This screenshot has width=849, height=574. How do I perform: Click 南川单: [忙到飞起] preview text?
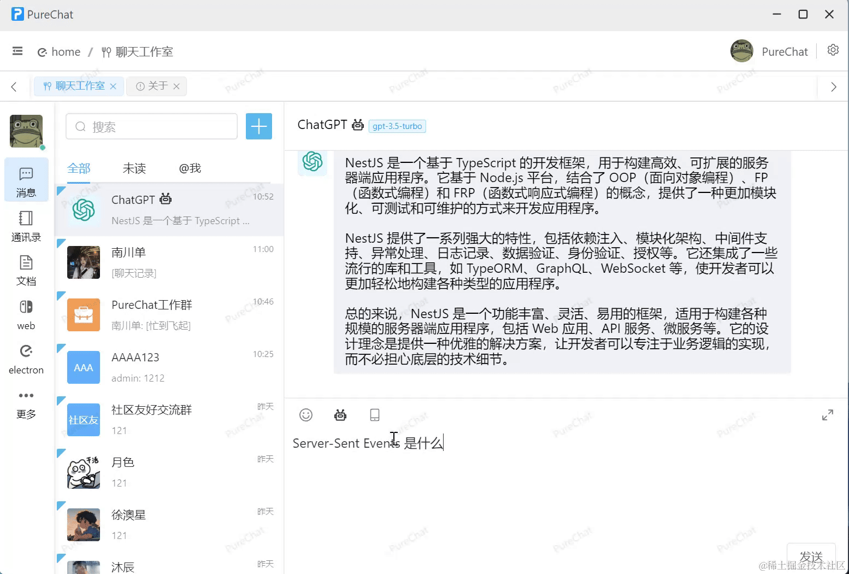151,326
